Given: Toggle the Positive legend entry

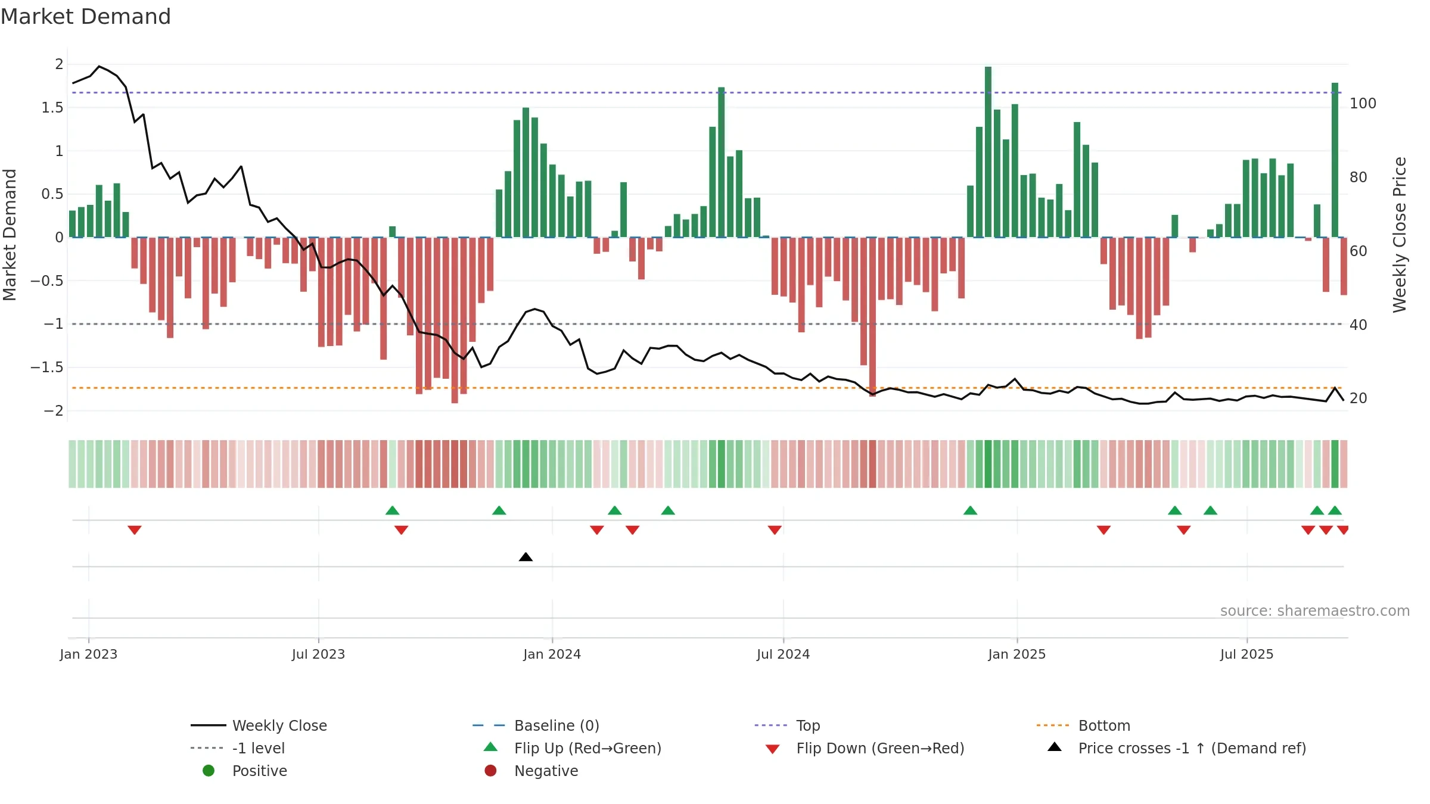Looking at the screenshot, I should 245,771.
